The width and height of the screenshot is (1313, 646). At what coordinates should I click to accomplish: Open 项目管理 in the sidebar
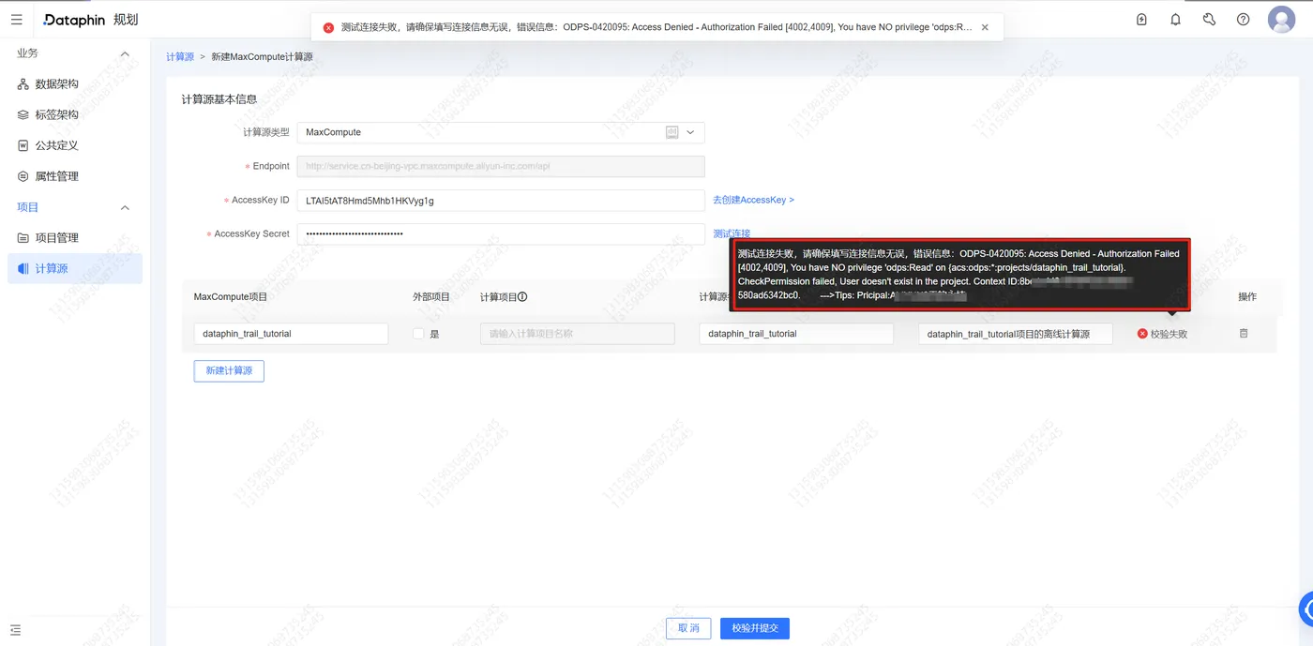[x=75, y=238]
